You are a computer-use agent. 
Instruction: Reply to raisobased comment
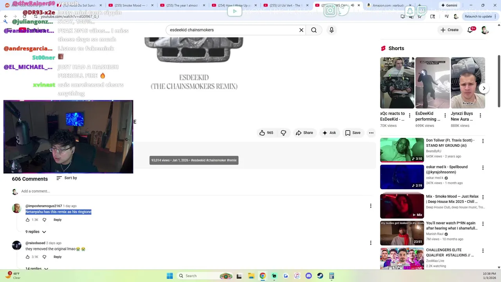(x=58, y=257)
